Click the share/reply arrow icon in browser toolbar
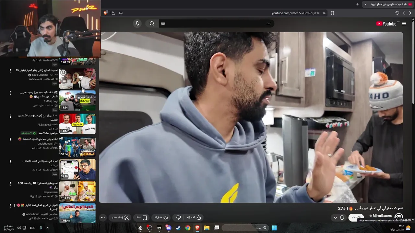The height and width of the screenshot is (233, 415). click(x=113, y=13)
